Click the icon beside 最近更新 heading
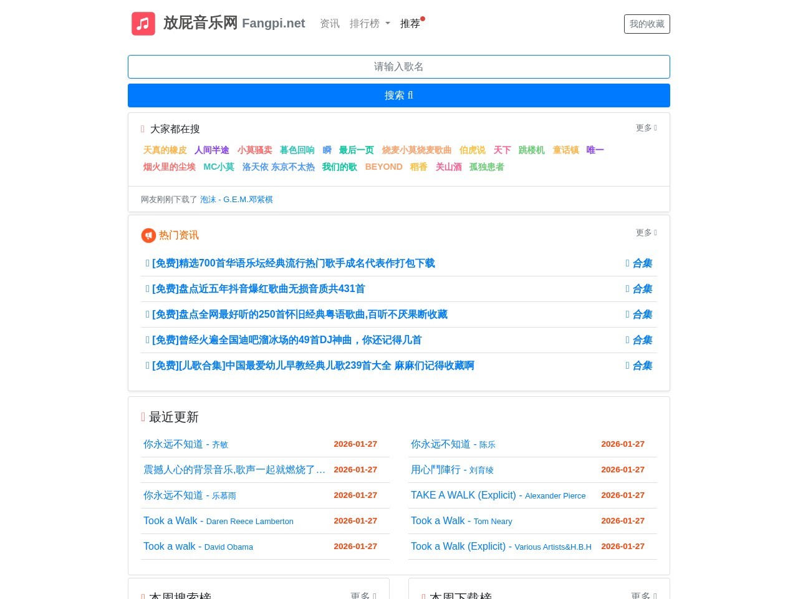798x599 pixels. coord(143,417)
